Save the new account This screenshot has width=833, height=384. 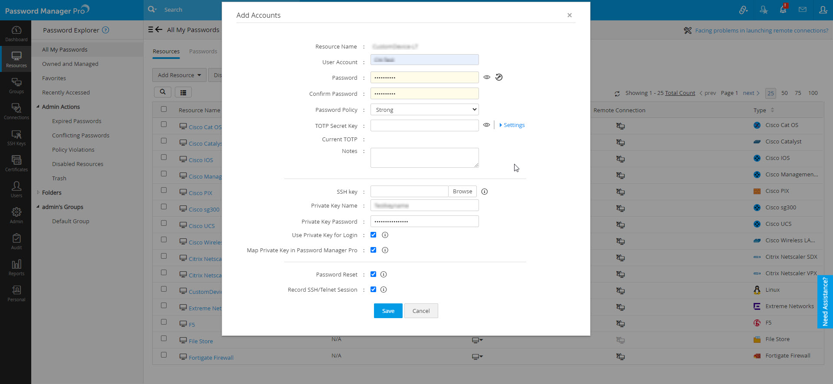[x=388, y=311]
